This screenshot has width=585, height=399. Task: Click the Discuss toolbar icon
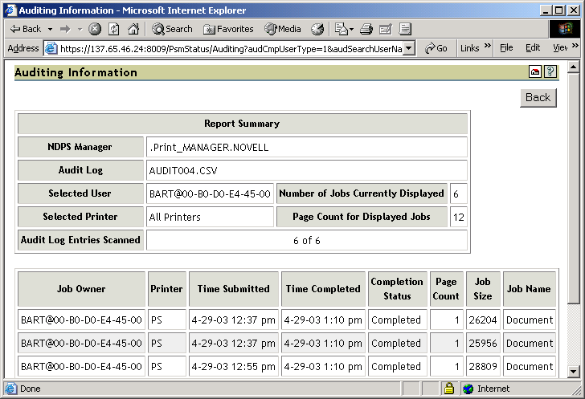pyautogui.click(x=405, y=29)
